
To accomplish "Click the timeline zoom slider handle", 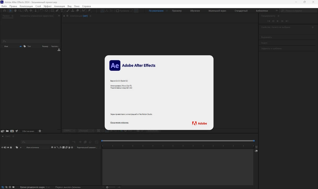I will click(x=107, y=187).
